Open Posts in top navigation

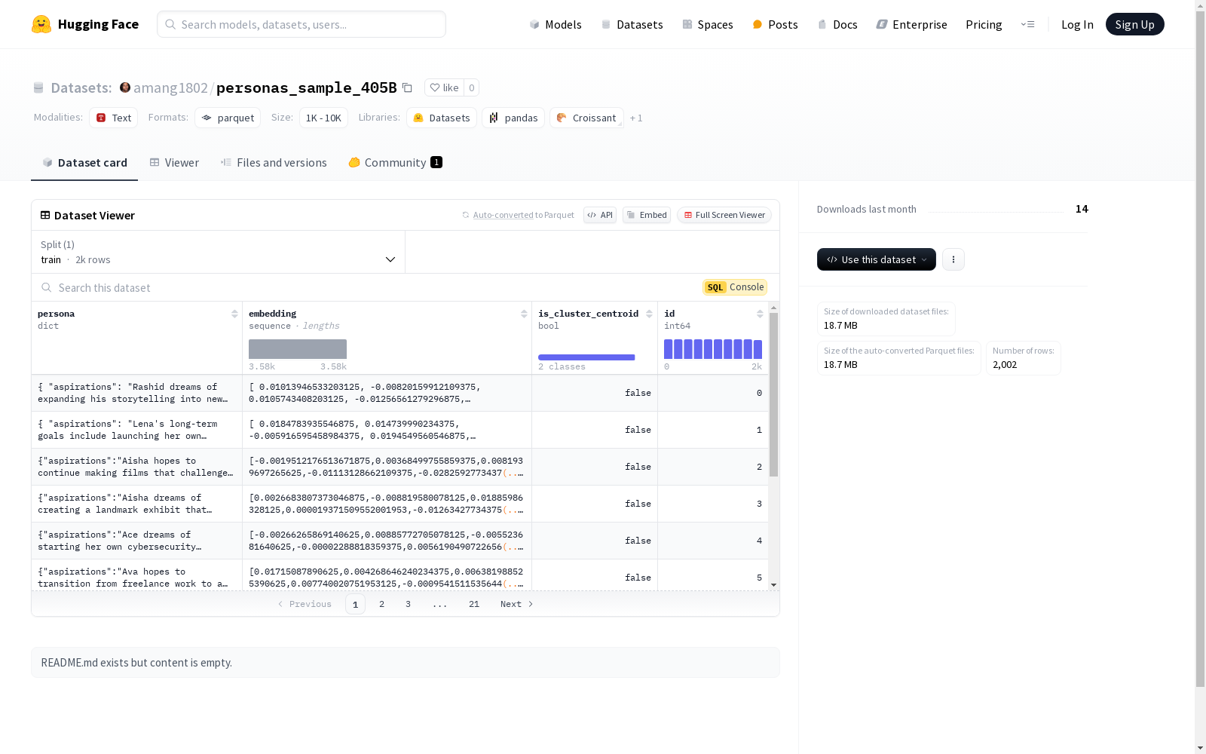[775, 24]
